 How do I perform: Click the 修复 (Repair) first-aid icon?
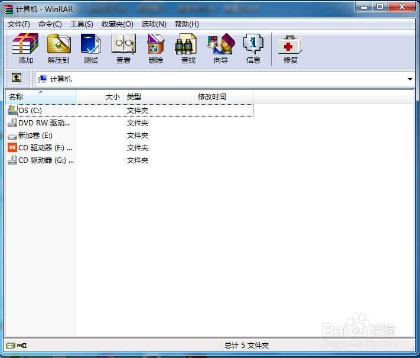290,44
